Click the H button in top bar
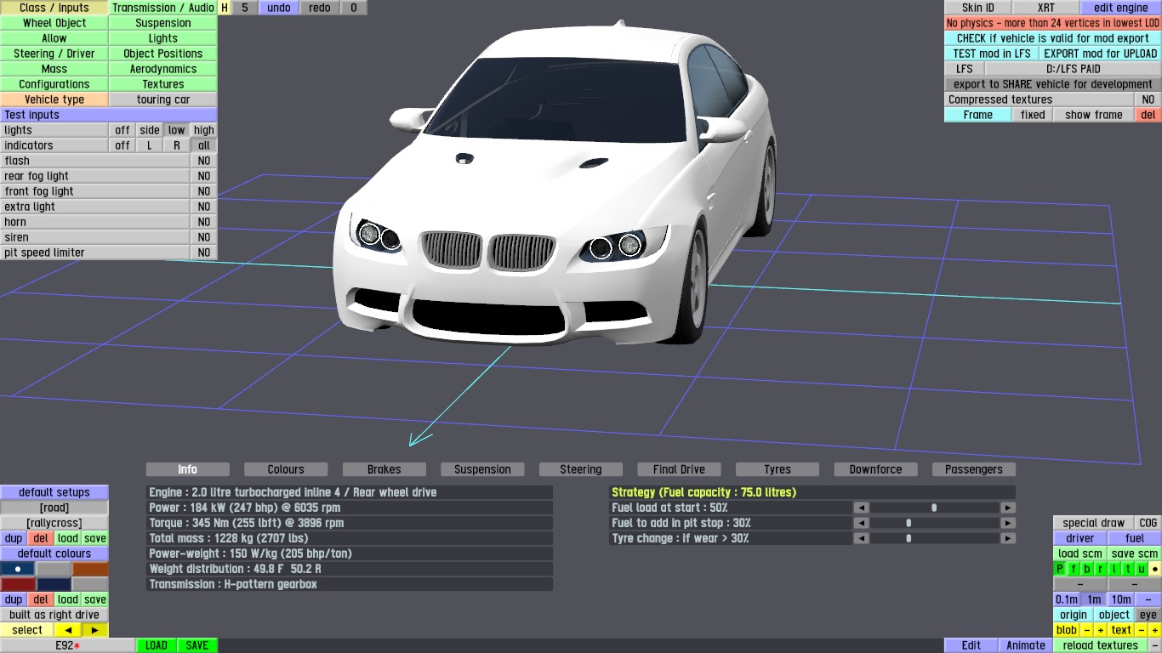 point(225,8)
